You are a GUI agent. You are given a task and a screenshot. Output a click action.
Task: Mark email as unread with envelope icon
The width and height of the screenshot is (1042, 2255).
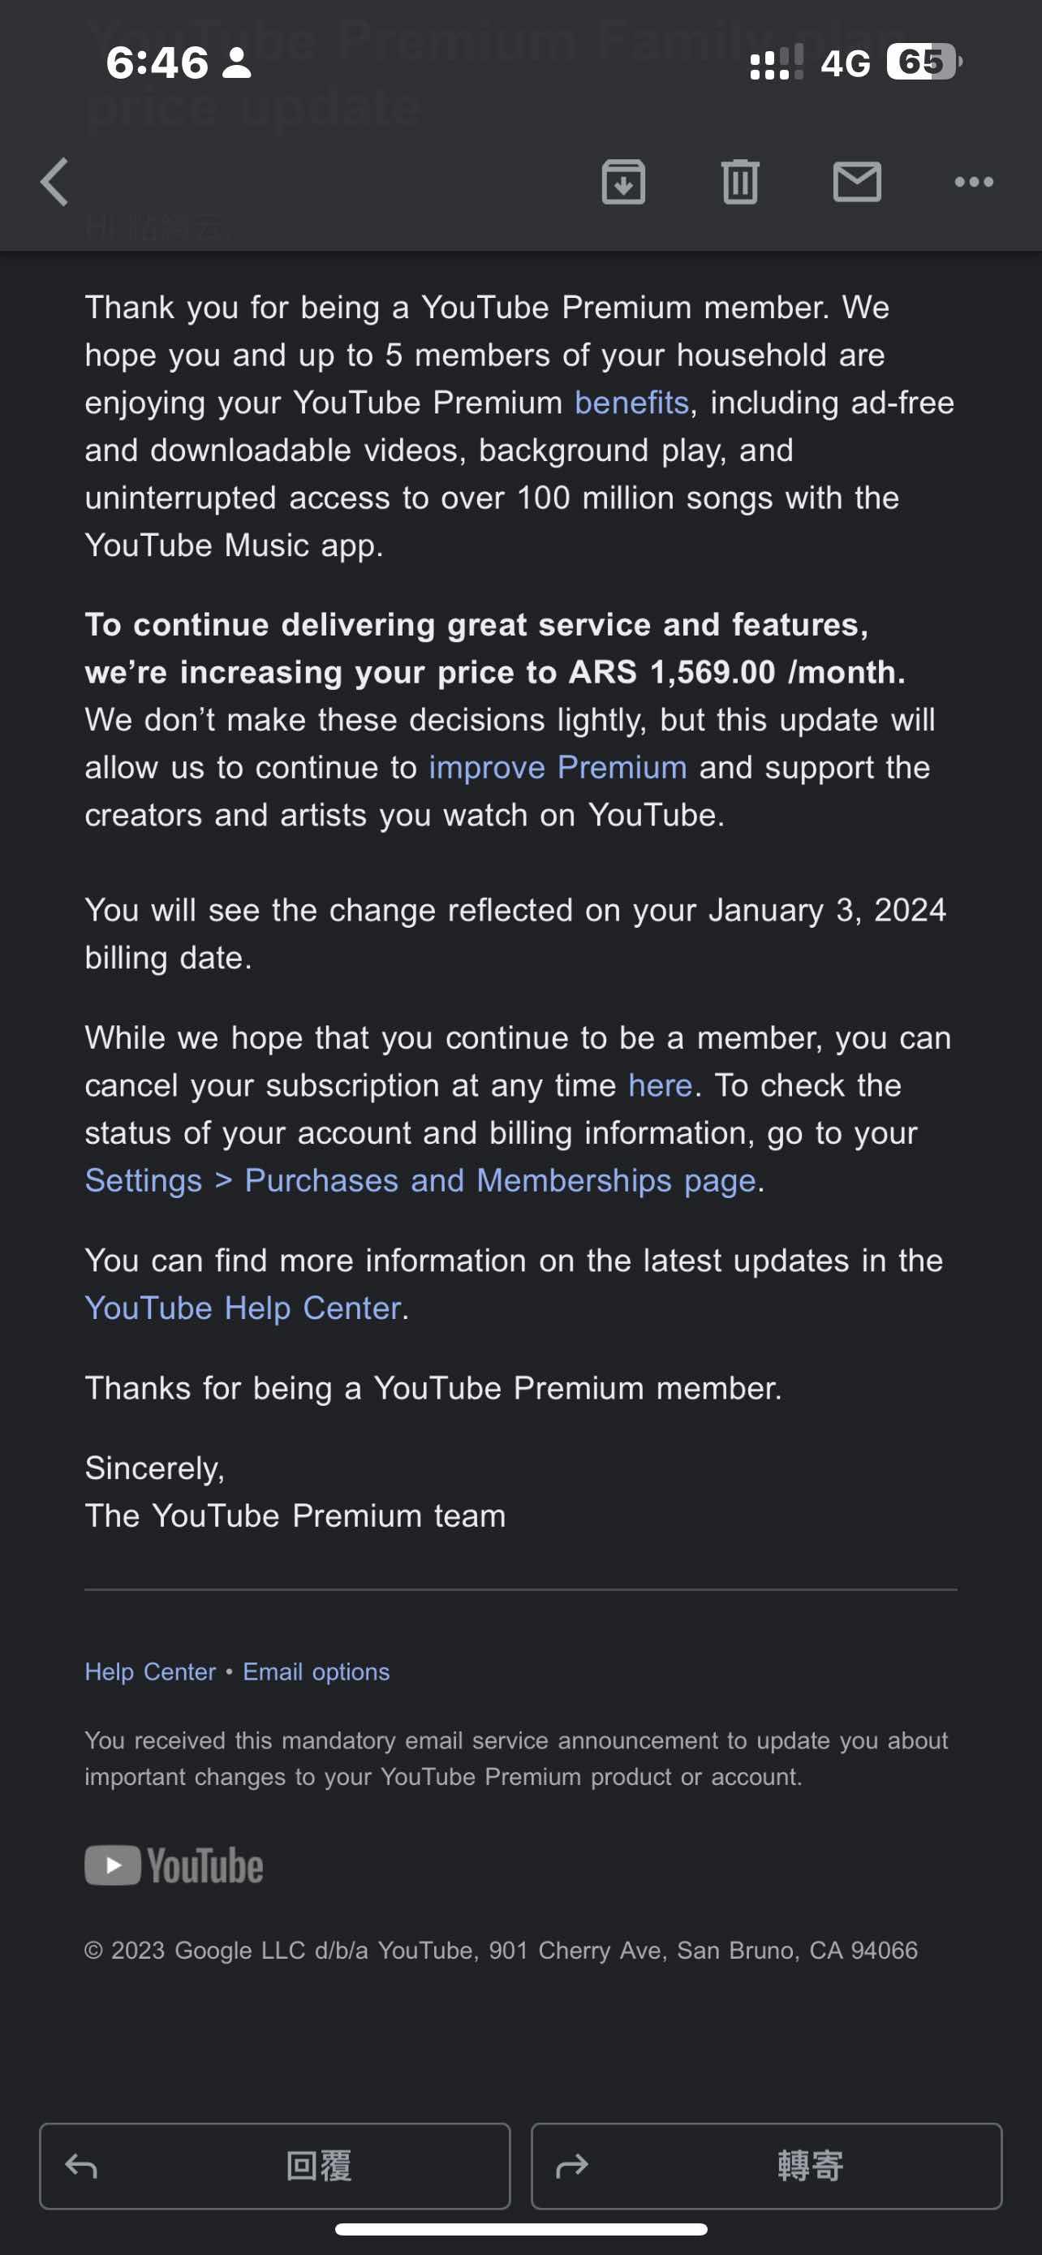coord(856,182)
